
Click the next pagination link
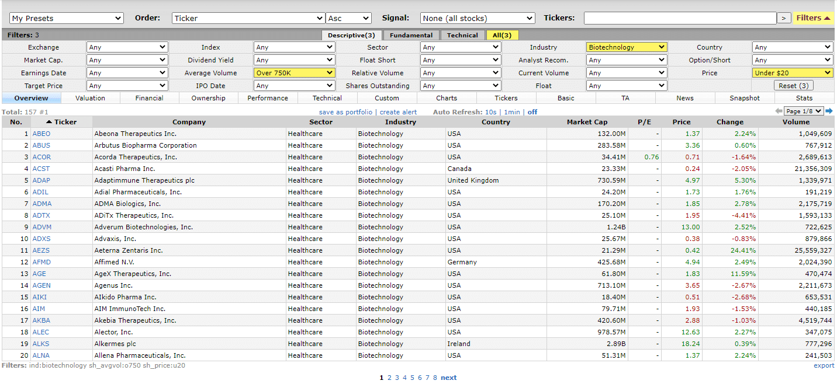tap(448, 378)
